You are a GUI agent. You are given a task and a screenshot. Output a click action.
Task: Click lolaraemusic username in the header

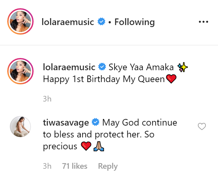tap(68, 22)
